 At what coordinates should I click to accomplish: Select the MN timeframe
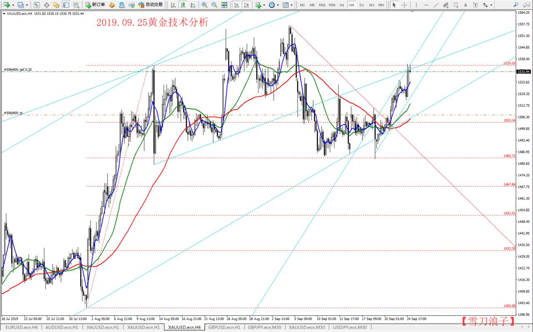[381, 5]
